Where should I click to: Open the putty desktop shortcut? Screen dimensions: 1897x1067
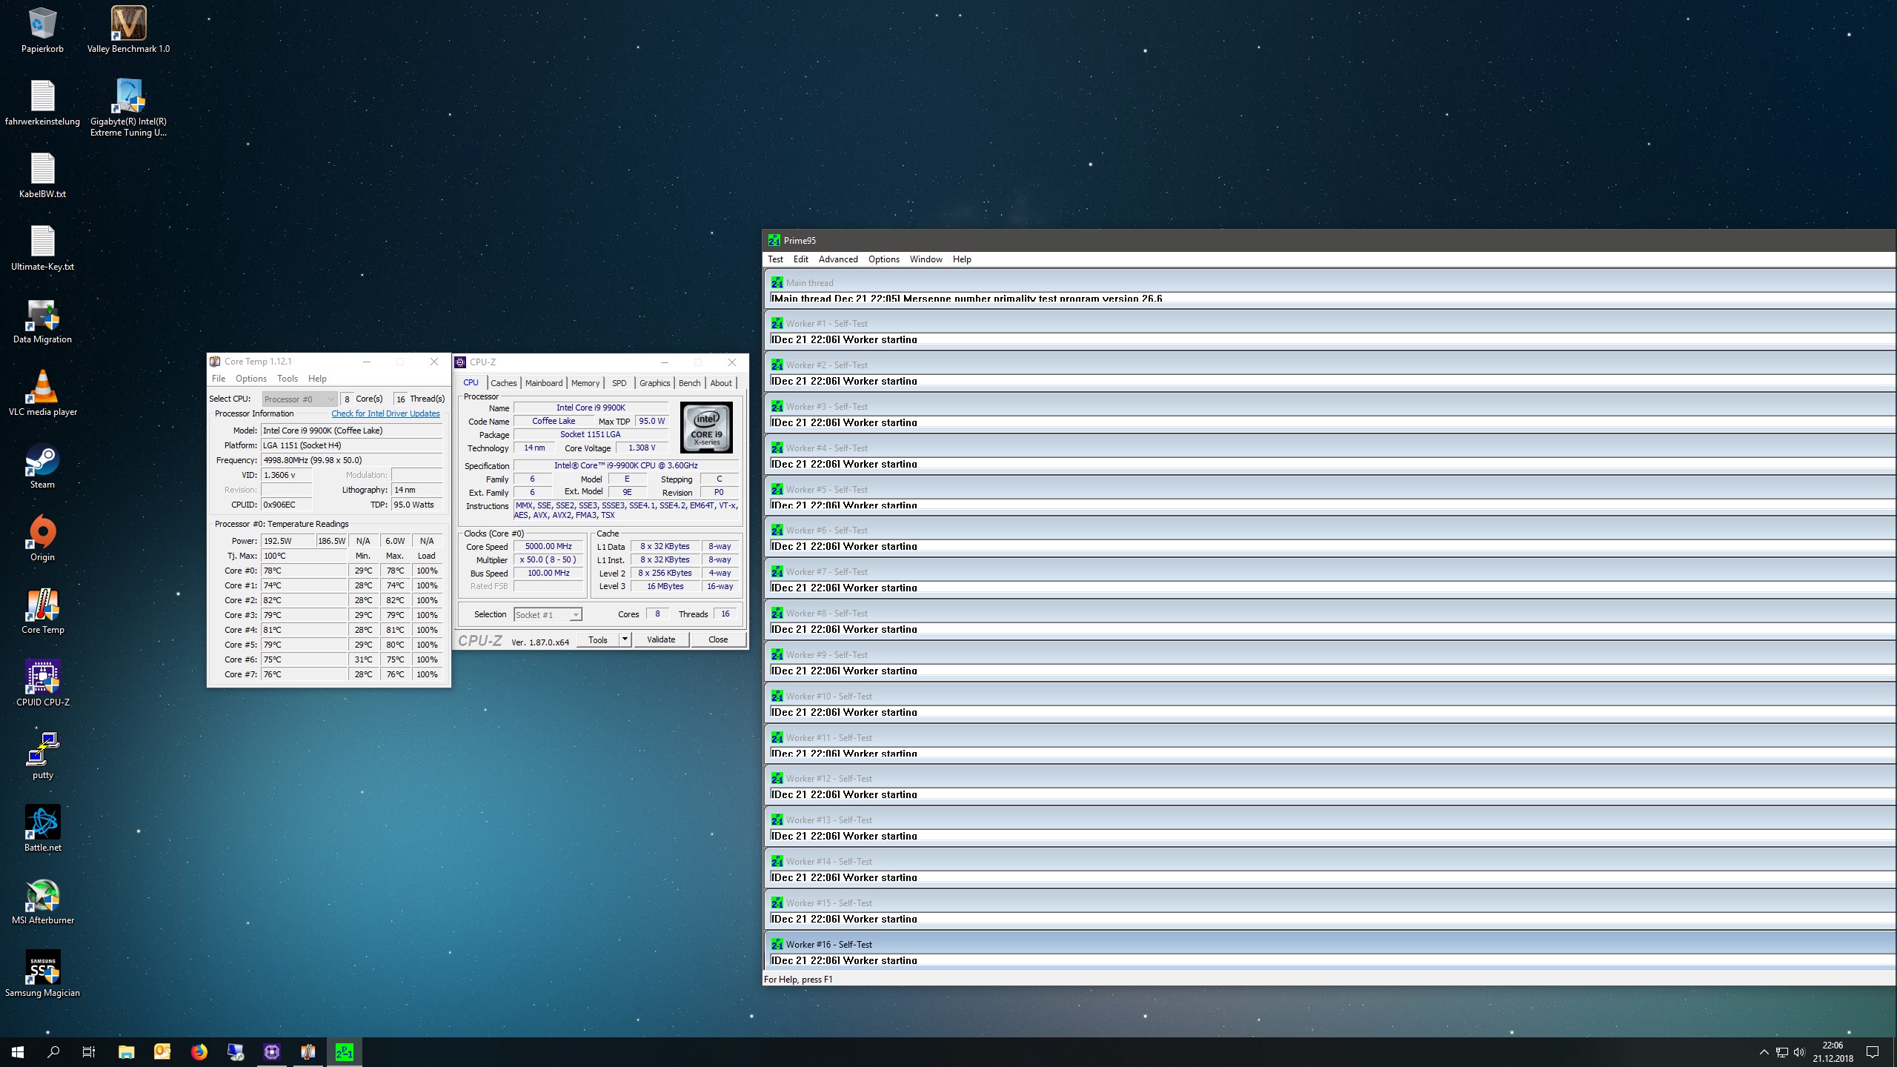click(x=43, y=751)
